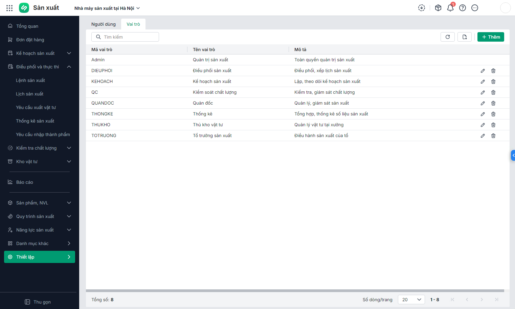Expand the Kế hoạch sản xuất menu
The width and height of the screenshot is (515, 309).
(x=40, y=53)
